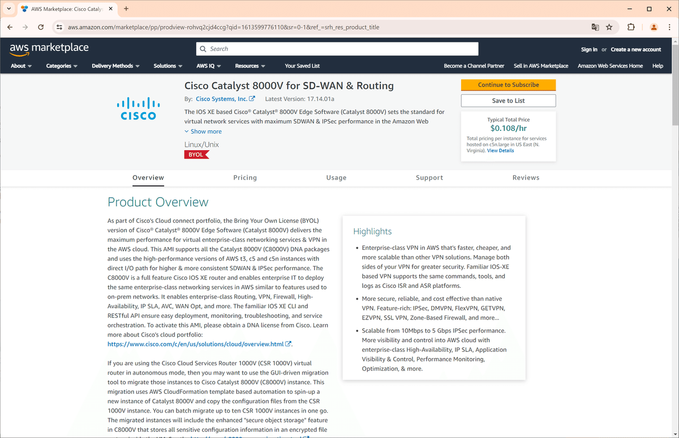
Task: Click the browser profile avatar
Action: (654, 27)
